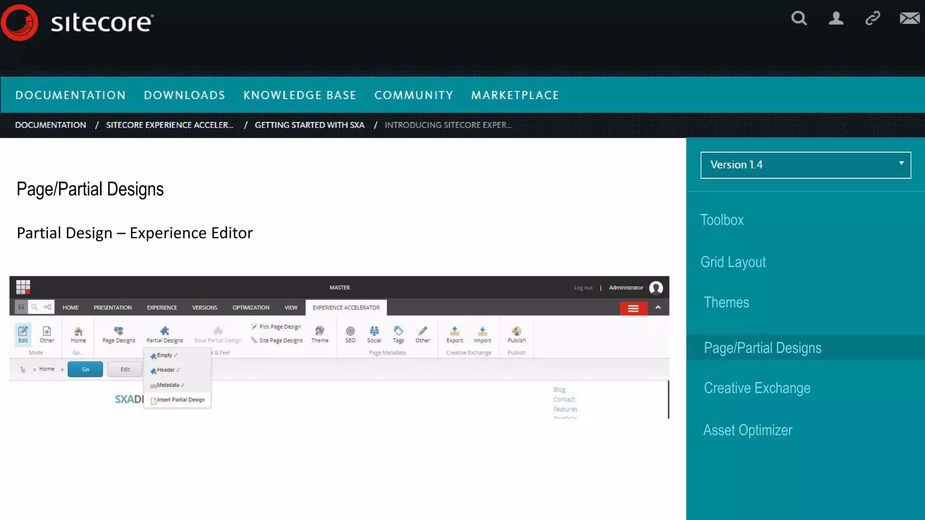Click the blue Go button
This screenshot has height=520, width=925.
(85, 369)
